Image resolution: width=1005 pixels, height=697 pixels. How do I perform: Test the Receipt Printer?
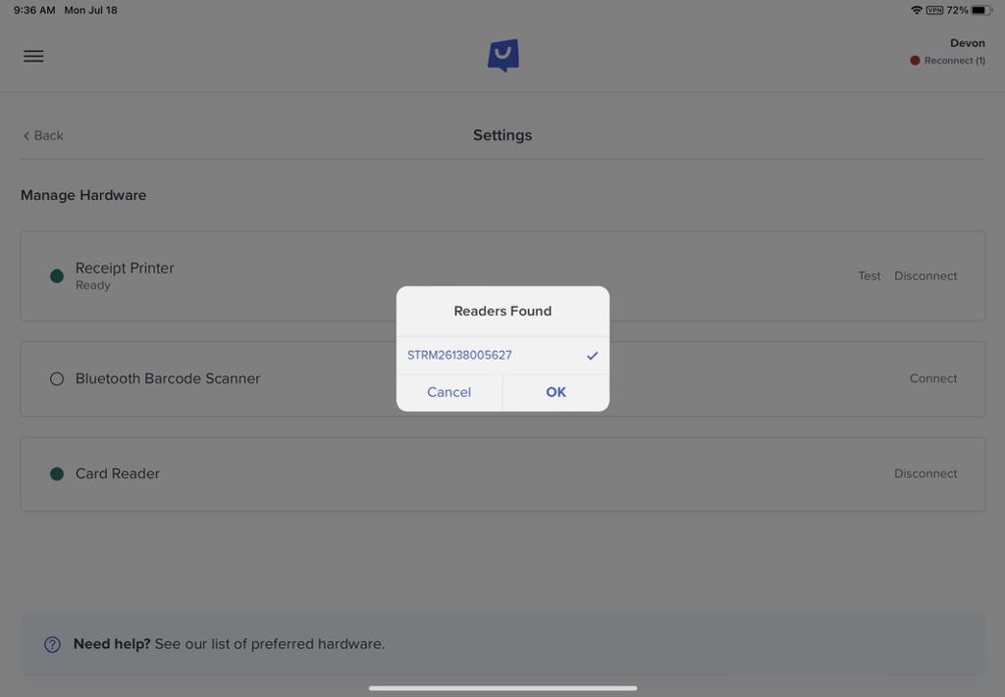click(x=869, y=276)
